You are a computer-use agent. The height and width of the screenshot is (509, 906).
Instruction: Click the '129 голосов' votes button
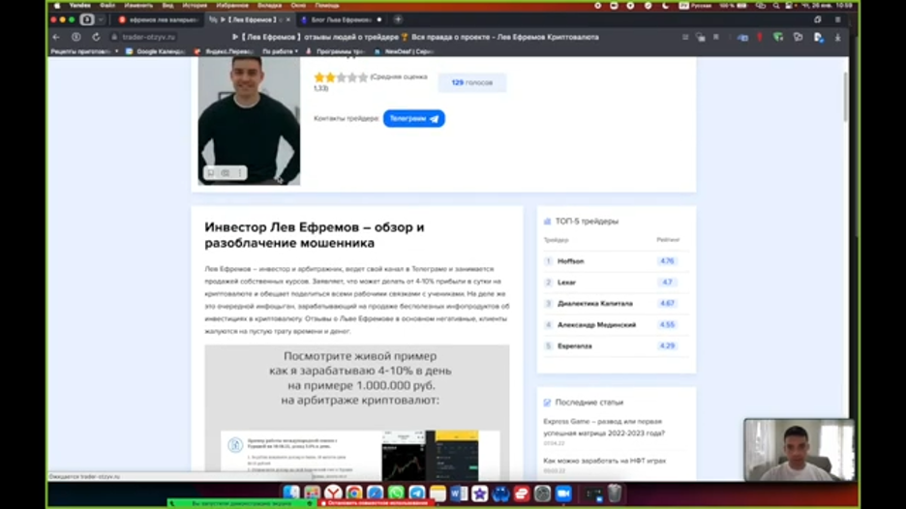pos(472,82)
